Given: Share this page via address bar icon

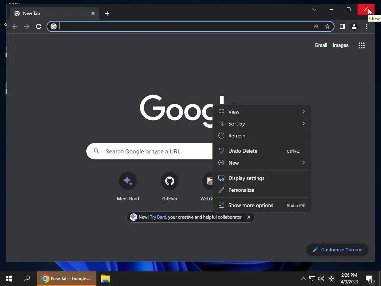Looking at the screenshot, I should [x=316, y=26].
